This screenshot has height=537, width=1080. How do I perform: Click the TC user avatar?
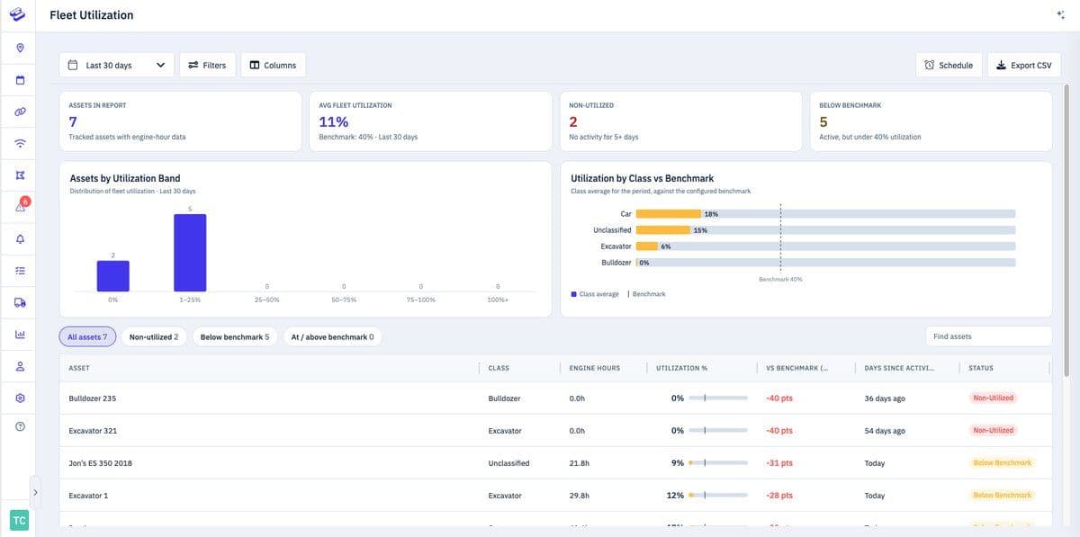point(19,520)
